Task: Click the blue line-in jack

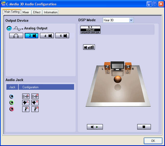Action: coord(11,96)
